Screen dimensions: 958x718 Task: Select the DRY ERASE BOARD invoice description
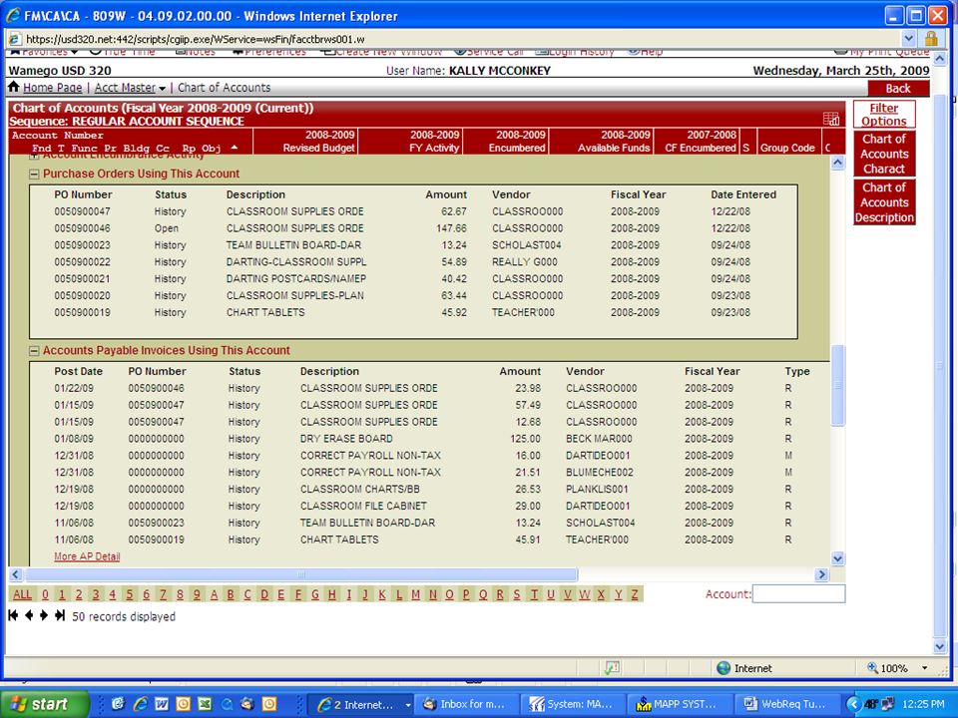click(346, 439)
